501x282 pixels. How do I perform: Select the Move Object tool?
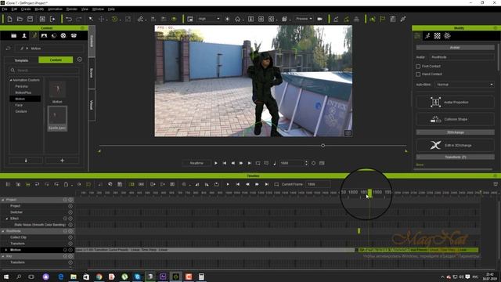(101, 19)
